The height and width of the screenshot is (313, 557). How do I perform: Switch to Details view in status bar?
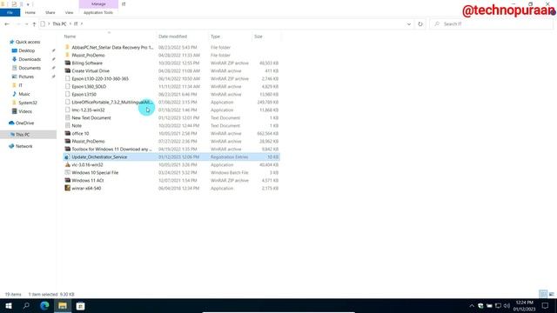coord(543,294)
